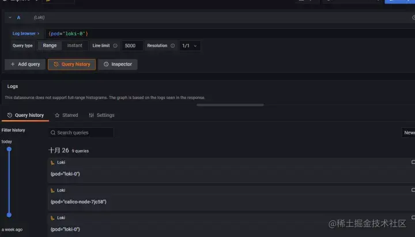Select the Instant query type
The width and height of the screenshot is (415, 237).
pos(74,45)
